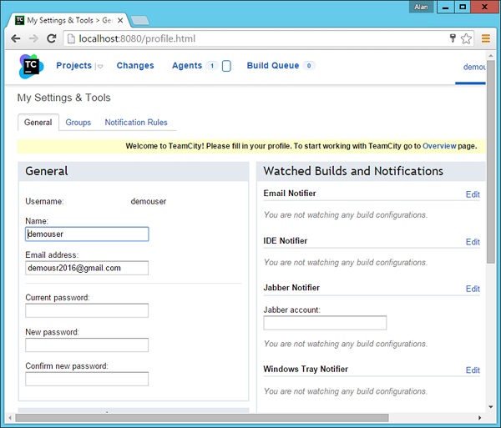Click the browser back arrow
501x428 pixels.
tap(16, 38)
